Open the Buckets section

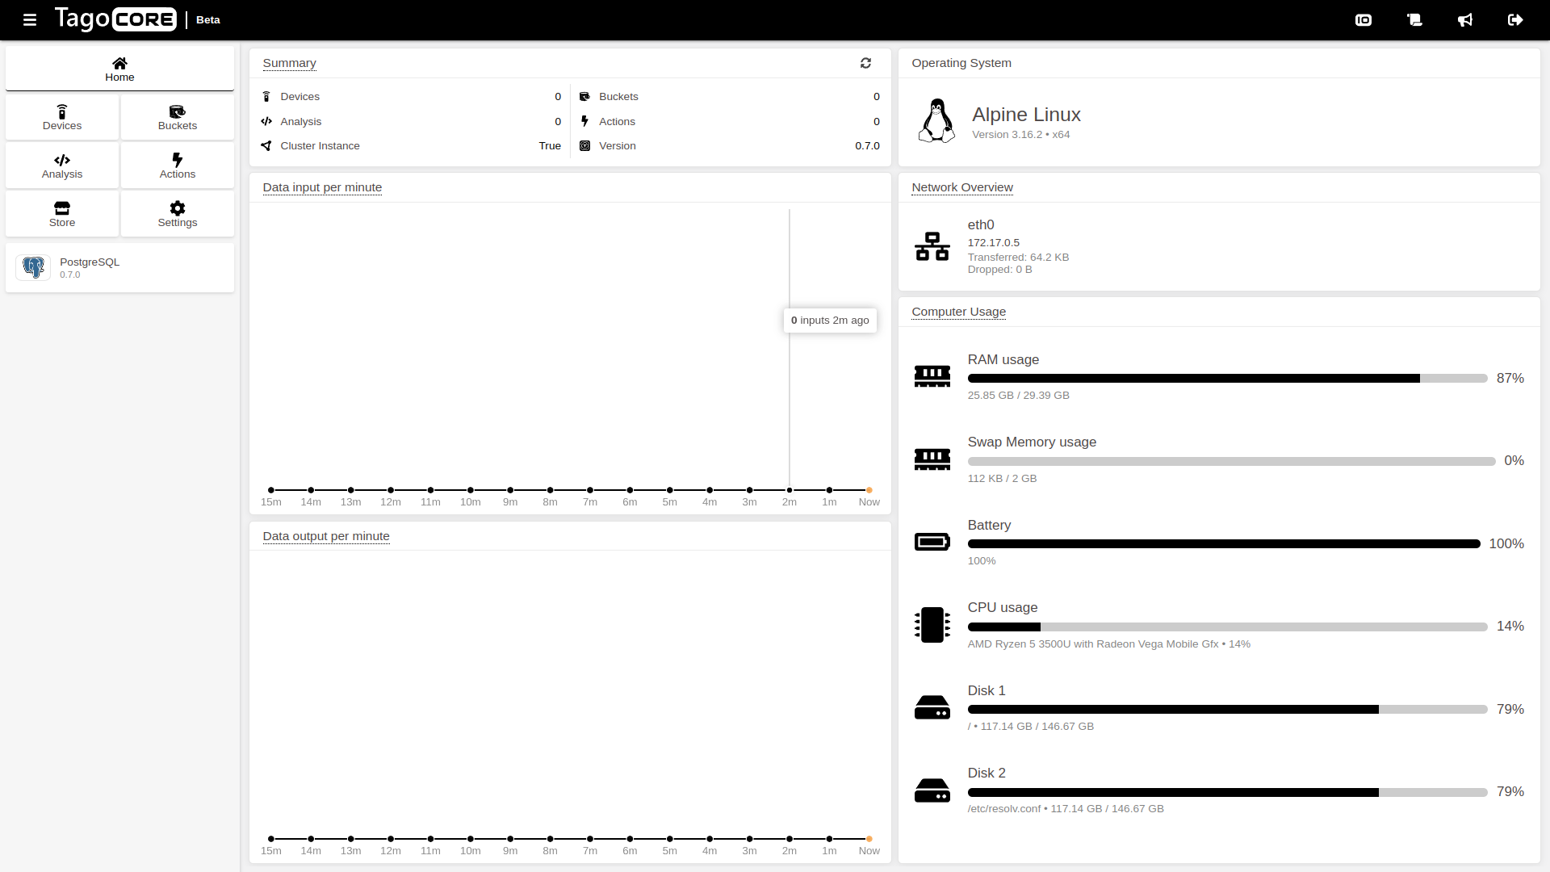178,117
